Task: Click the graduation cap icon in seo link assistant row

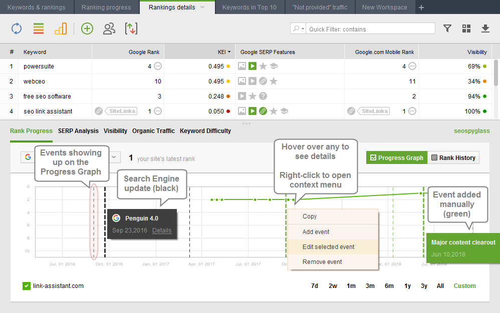Action: 284,111
